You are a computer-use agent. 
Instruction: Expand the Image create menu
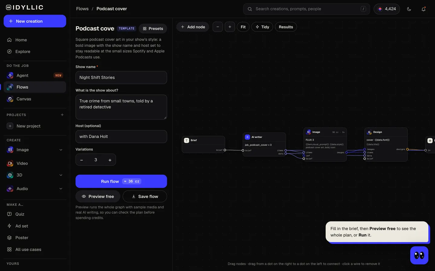tap(61, 150)
